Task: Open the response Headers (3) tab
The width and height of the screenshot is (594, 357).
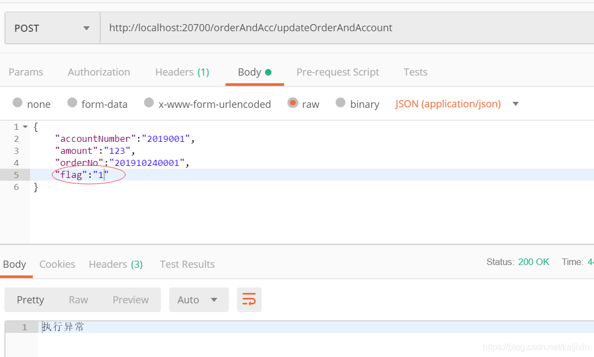Action: tap(116, 264)
